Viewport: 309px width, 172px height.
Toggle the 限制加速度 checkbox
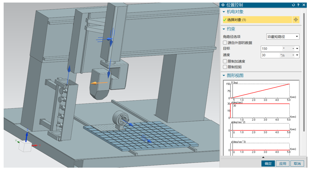[x=225, y=61]
